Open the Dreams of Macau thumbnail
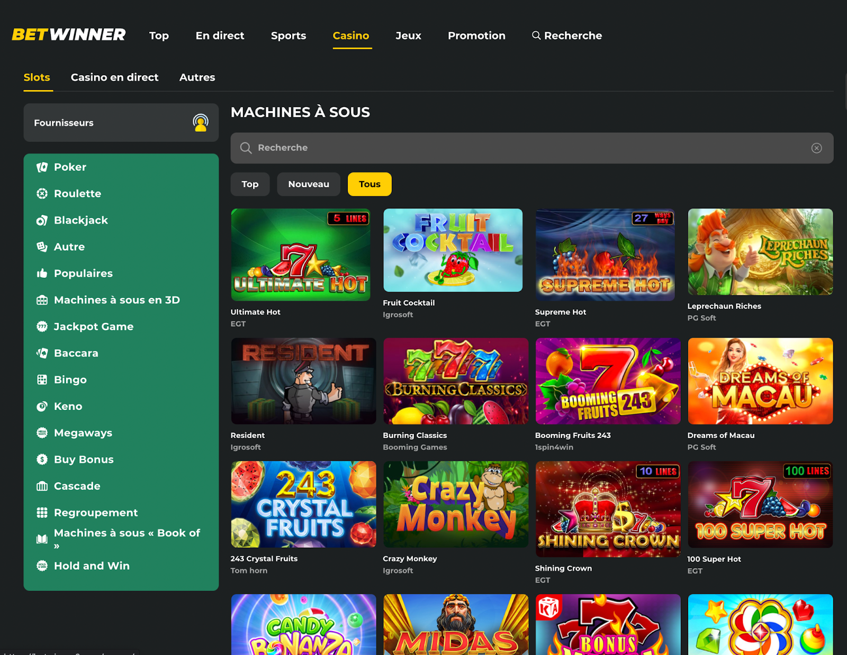847x655 pixels. pos(760,381)
